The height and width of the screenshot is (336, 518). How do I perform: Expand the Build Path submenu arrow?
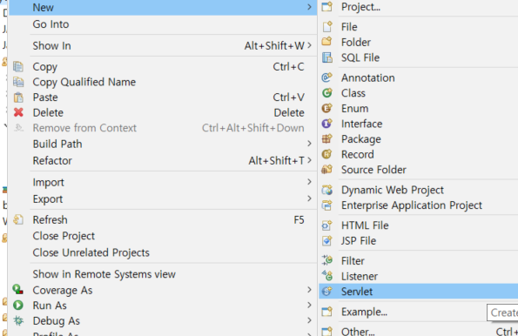coord(309,144)
